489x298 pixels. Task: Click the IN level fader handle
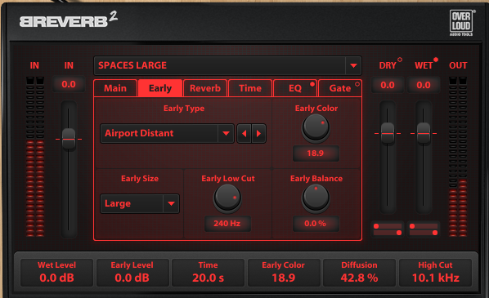click(69, 139)
